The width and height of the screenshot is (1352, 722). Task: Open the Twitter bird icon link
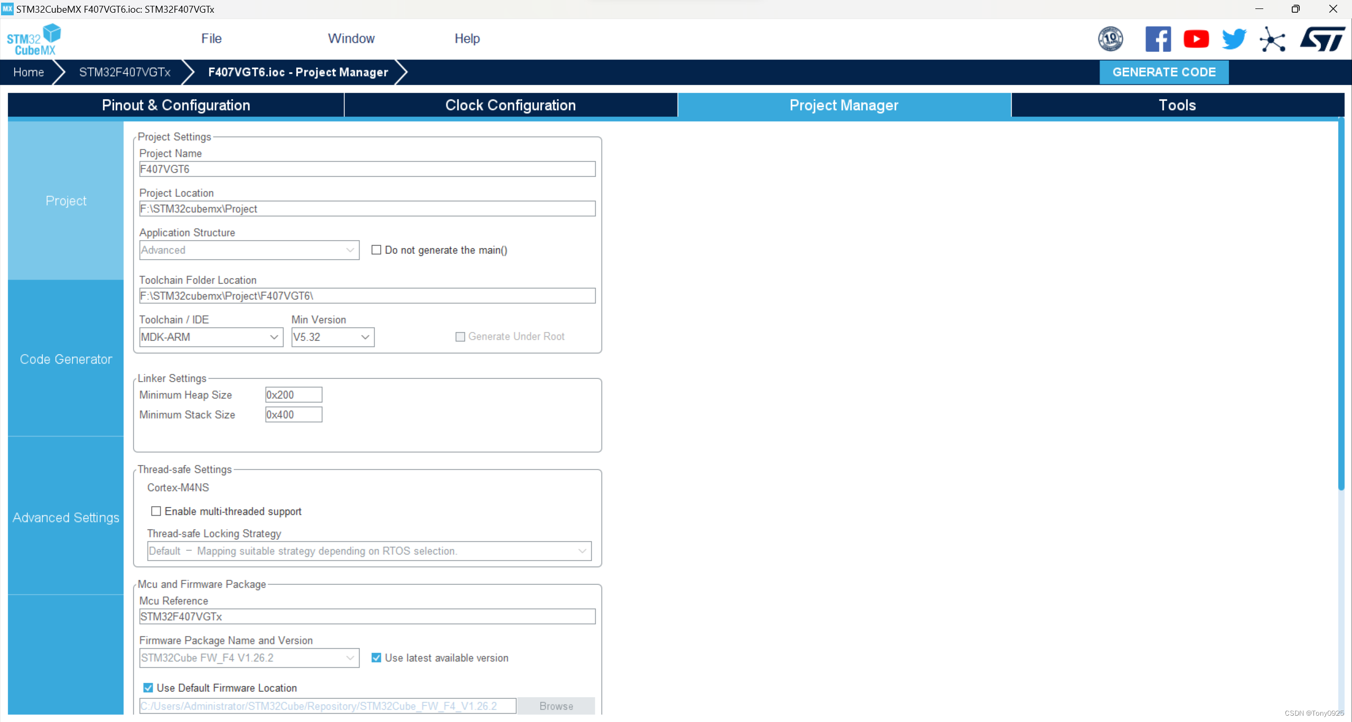[x=1234, y=39]
